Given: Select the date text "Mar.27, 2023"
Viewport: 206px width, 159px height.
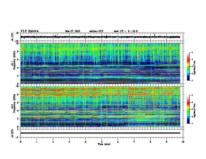Looking at the screenshot, I should (x=73, y=31).
